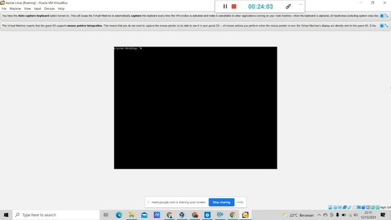This screenshot has width=391, height=220.
Task: Open the taskbar clock and date
Action: pos(368,215)
